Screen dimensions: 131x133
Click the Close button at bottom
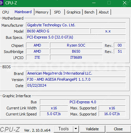pyautogui.click(x=118, y=129)
